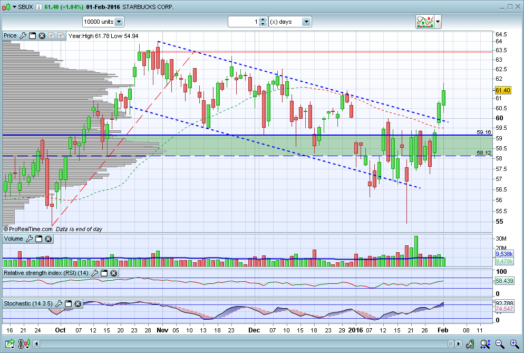Click the zoom out magnifier
This screenshot has width=524, height=353.
pos(500,344)
